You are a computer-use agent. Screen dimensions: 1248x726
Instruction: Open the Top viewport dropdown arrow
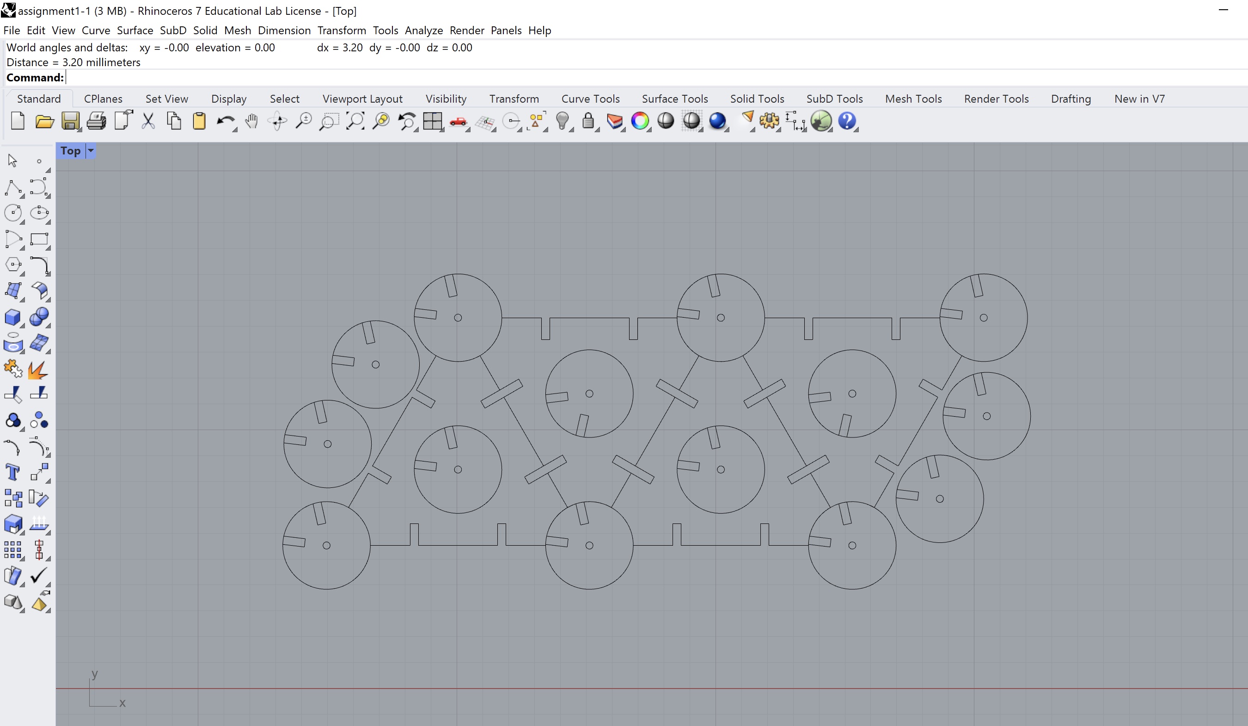click(x=91, y=151)
